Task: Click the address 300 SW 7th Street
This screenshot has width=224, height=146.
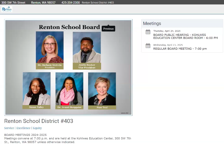Action: (13, 3)
